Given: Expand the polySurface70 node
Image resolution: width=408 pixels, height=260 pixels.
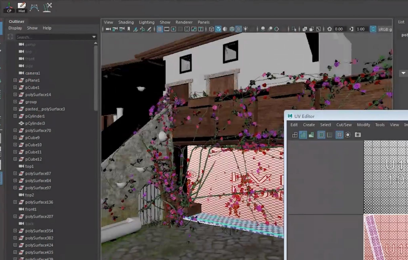Looking at the screenshot, I should click(x=15, y=130).
